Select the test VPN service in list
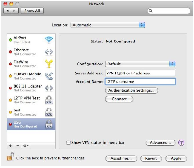 [26, 112]
